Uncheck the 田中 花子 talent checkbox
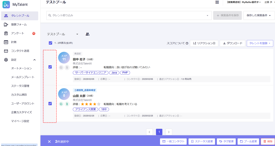 50,67
